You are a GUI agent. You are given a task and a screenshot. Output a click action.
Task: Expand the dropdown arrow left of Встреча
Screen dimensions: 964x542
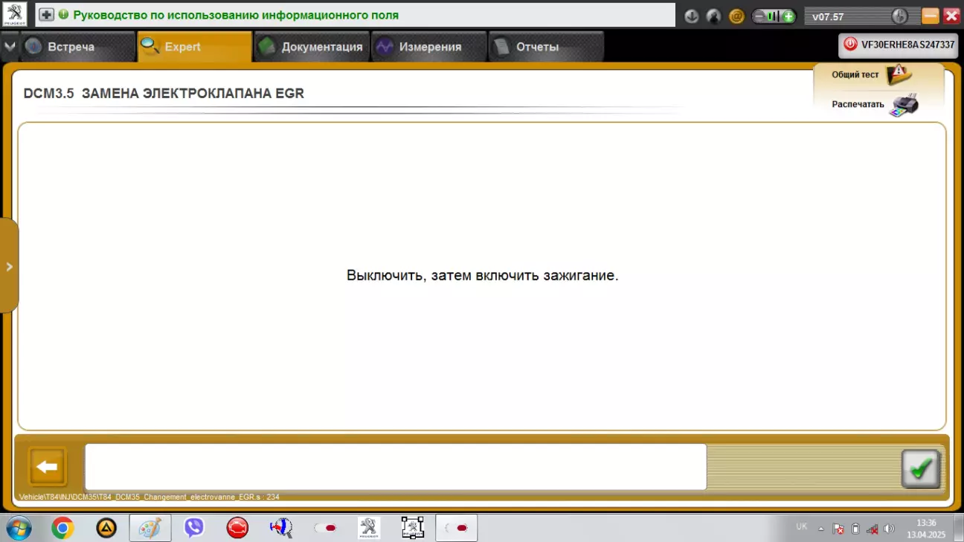point(9,47)
